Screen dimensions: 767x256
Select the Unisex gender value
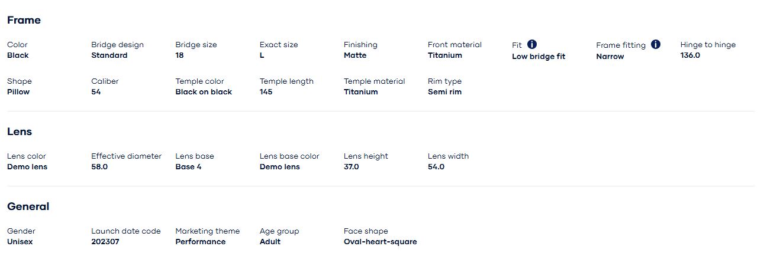pos(20,242)
